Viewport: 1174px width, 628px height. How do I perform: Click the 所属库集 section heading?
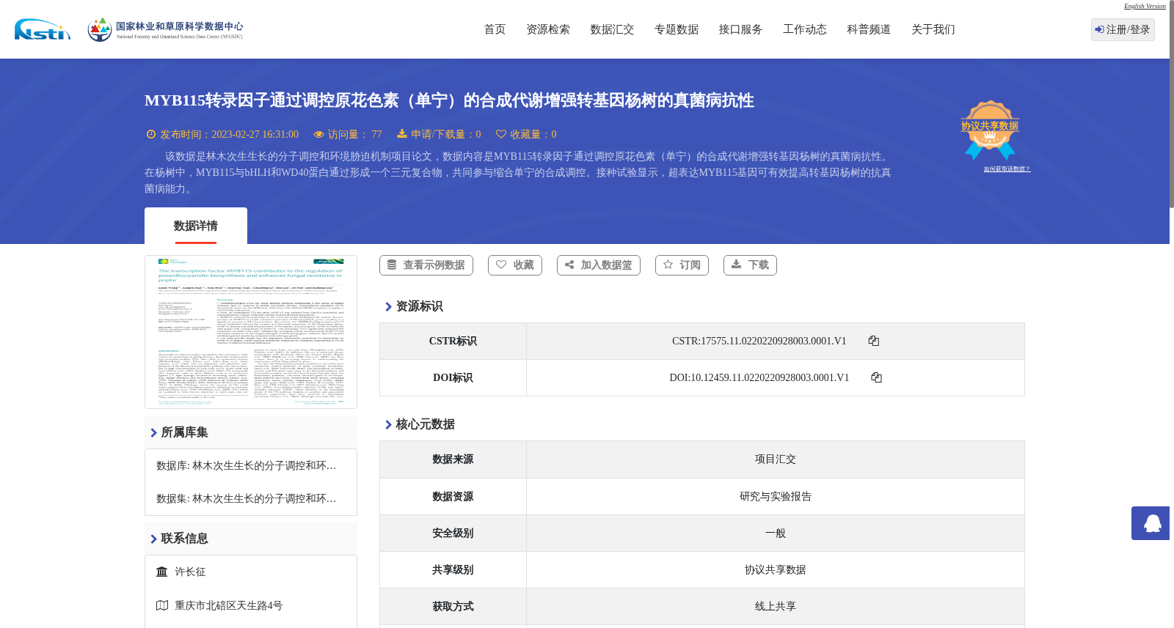184,432
